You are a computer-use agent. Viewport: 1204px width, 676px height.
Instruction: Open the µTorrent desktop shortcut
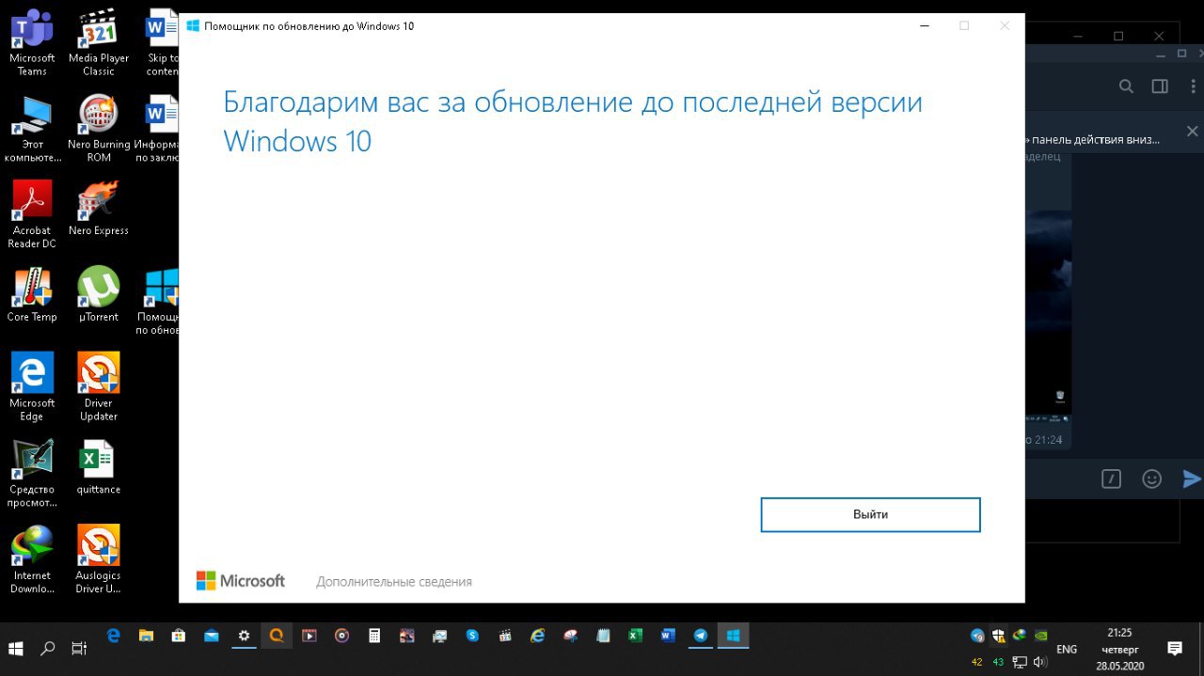point(99,295)
